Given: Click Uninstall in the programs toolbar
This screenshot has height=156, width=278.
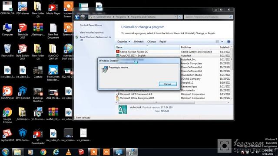Looking at the screenshot, I should point(139,42).
